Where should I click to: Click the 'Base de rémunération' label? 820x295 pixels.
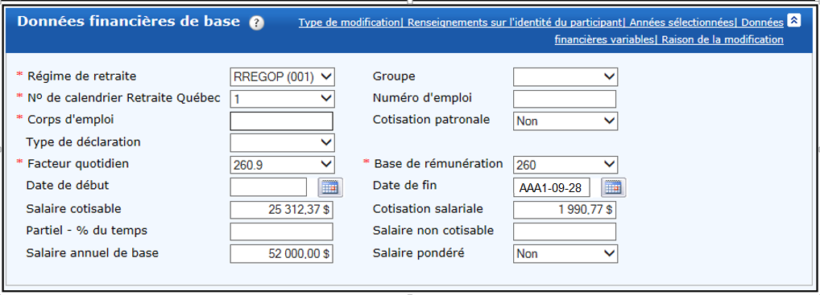tap(438, 163)
